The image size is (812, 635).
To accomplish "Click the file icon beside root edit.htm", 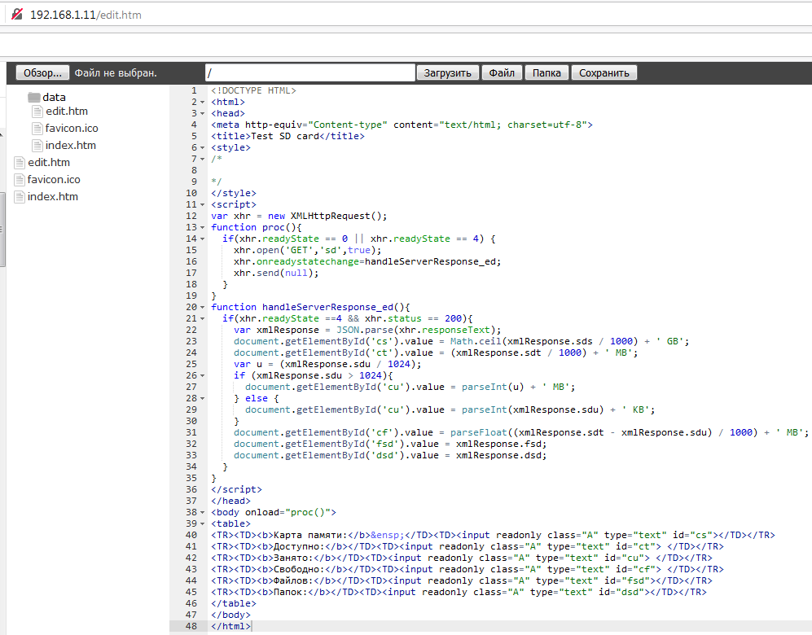I will [20, 163].
